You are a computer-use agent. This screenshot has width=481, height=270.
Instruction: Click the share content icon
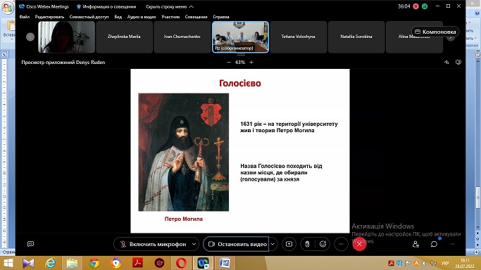[x=289, y=244]
